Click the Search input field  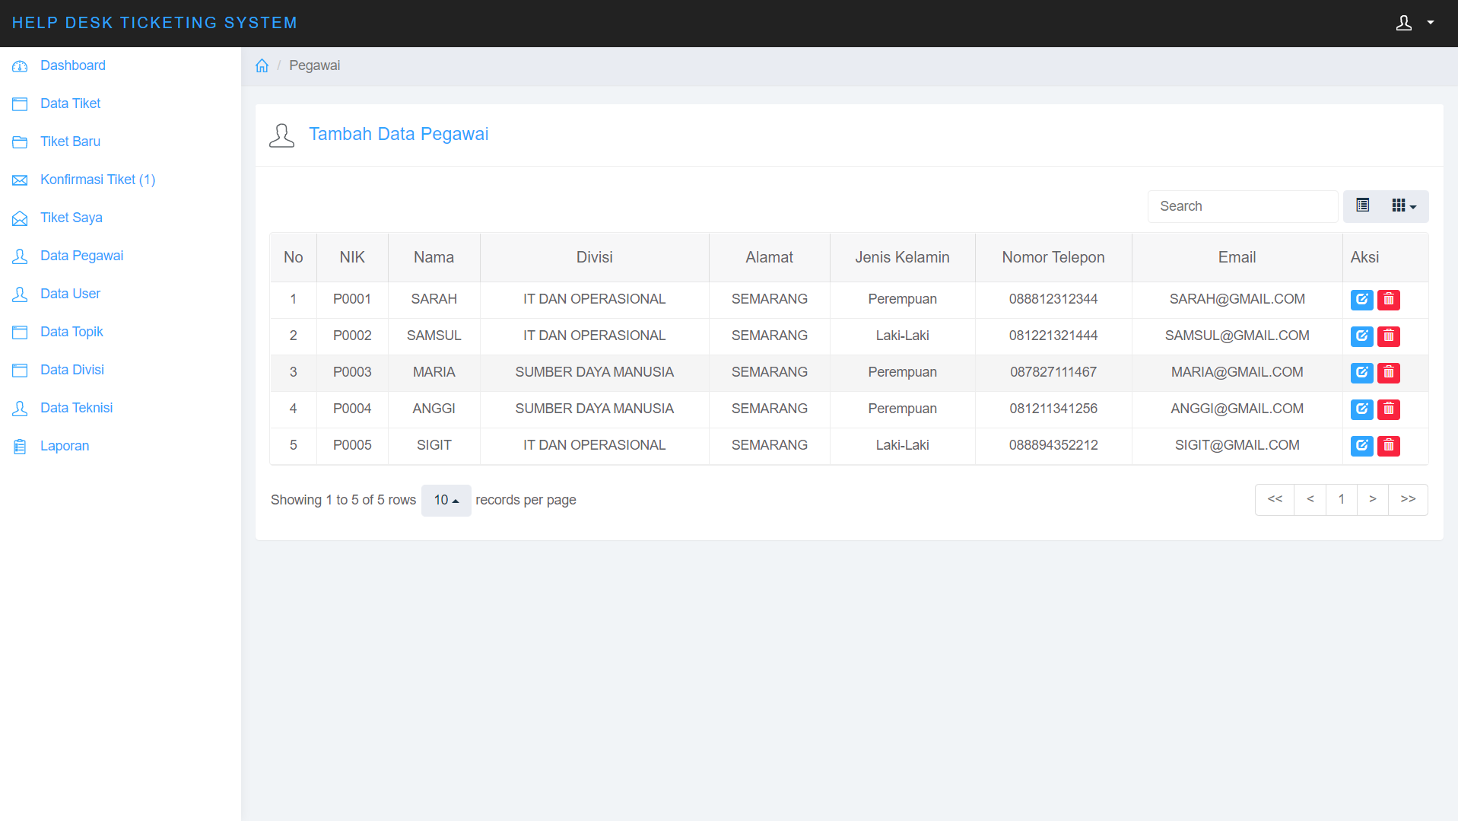pos(1242,206)
